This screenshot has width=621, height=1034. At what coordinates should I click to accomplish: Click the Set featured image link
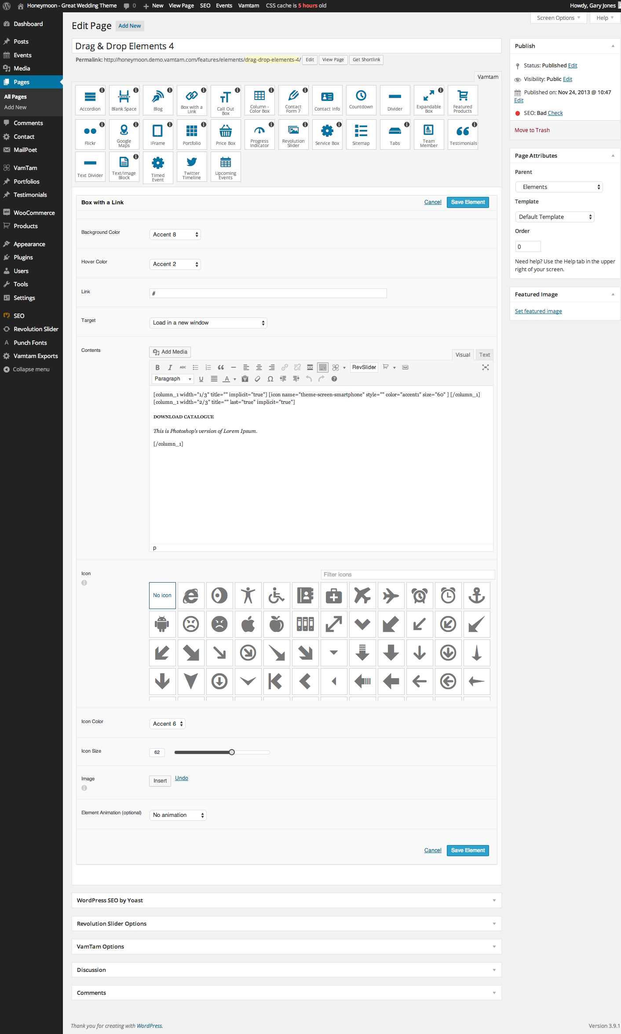[538, 311]
